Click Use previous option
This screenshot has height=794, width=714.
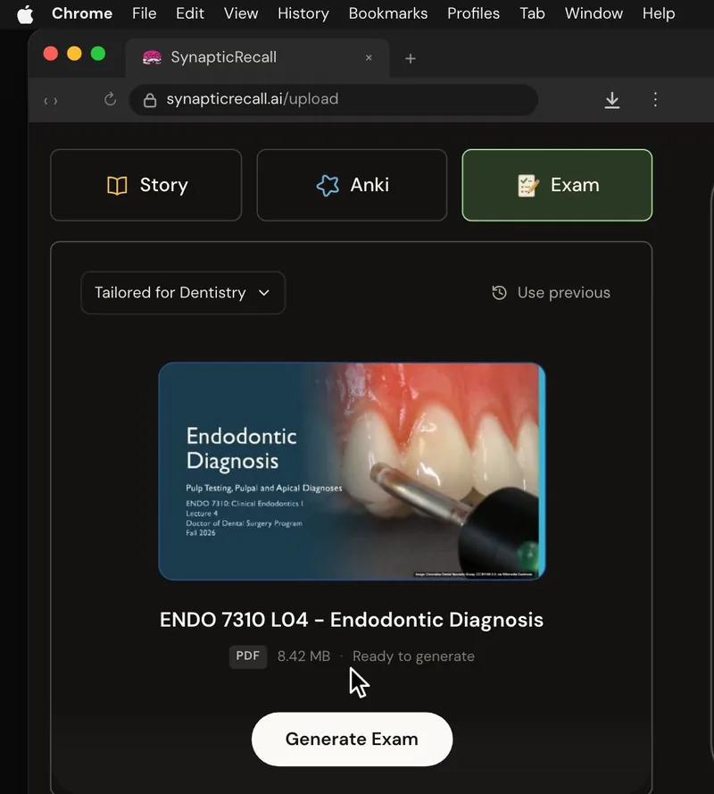coord(551,293)
